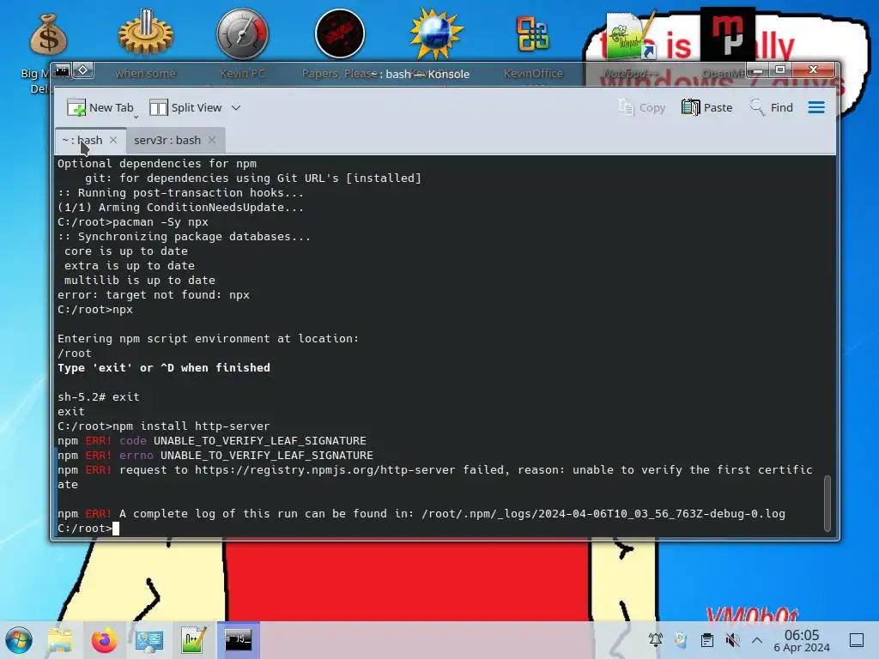Open the Start menu orb

pyautogui.click(x=19, y=640)
